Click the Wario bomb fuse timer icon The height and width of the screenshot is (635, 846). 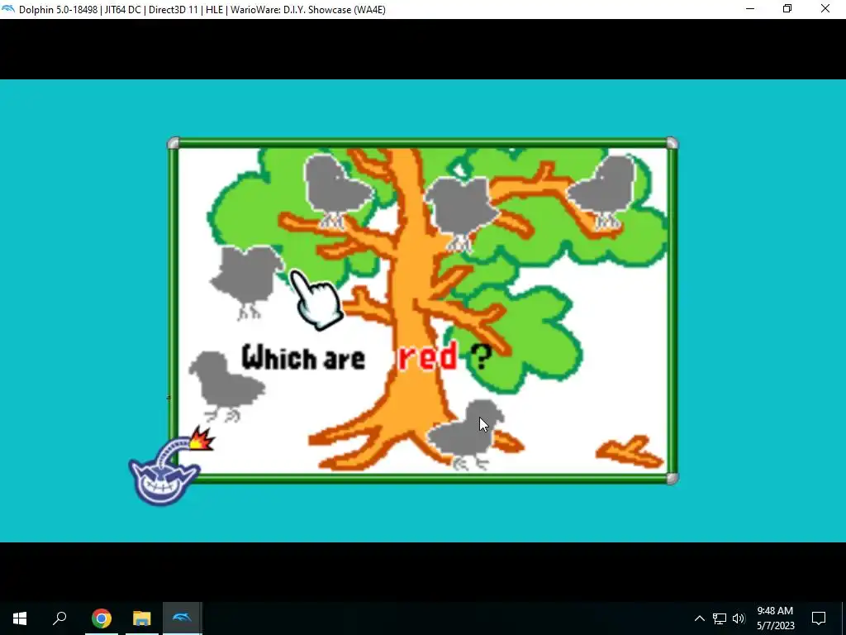pos(170,466)
